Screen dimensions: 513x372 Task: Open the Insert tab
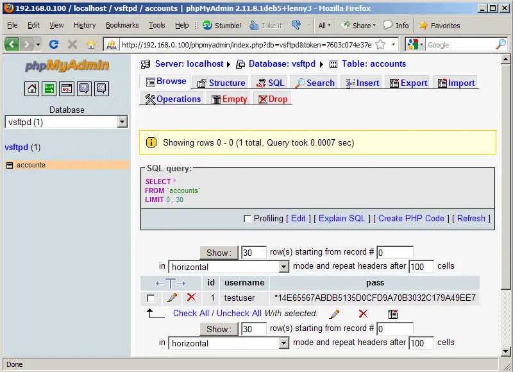coord(362,83)
